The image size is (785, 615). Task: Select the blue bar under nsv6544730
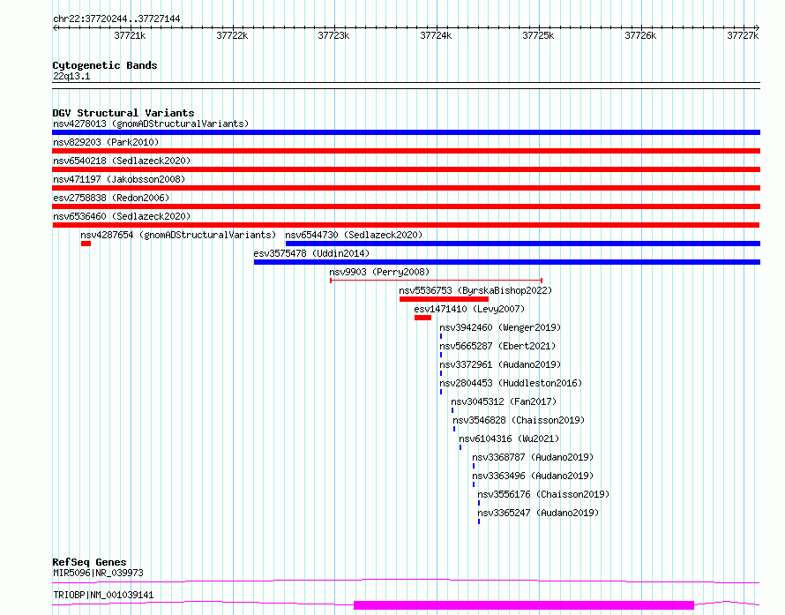click(523, 244)
